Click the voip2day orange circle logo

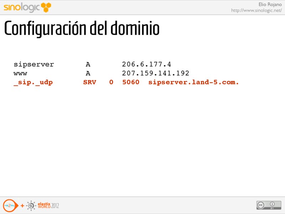[x=9, y=205]
